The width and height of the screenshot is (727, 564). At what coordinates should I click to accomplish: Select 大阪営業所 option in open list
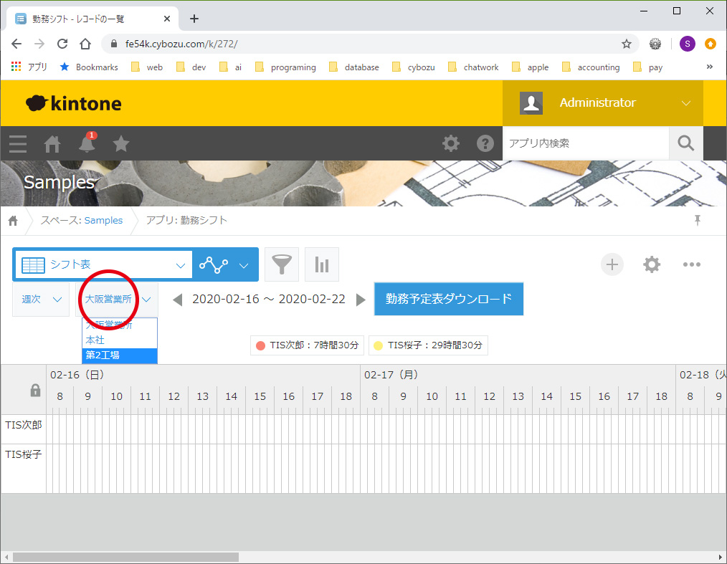pos(120,325)
